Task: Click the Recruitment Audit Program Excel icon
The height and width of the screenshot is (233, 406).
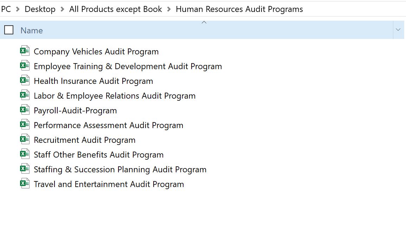Action: coord(25,140)
